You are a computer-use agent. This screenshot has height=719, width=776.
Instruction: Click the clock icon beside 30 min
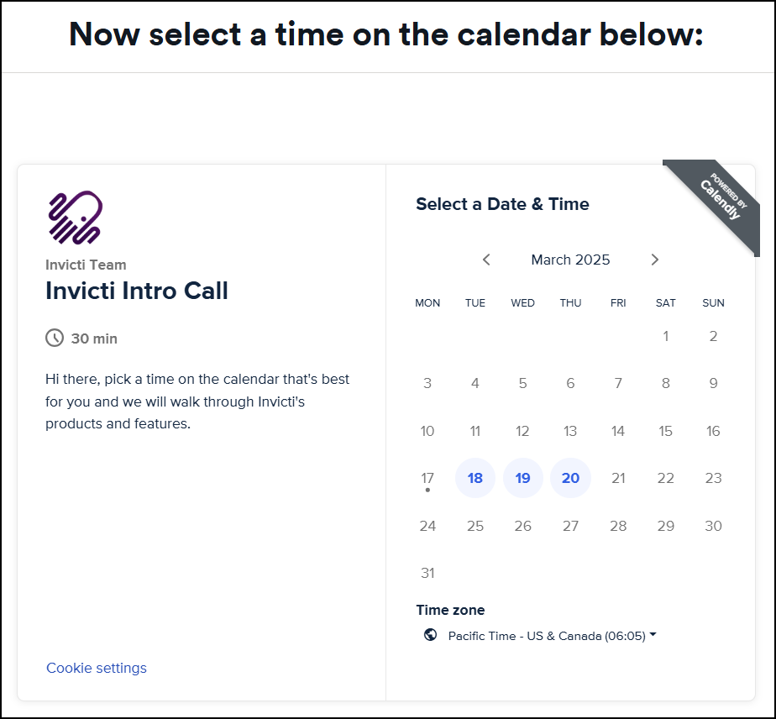(x=55, y=339)
